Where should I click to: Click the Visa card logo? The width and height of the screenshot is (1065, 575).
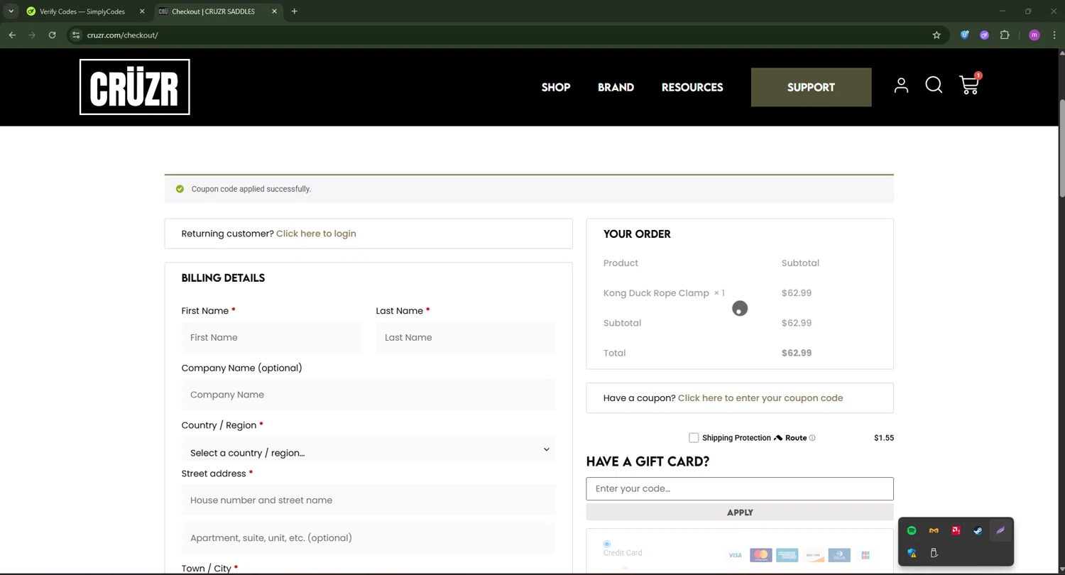735,555
